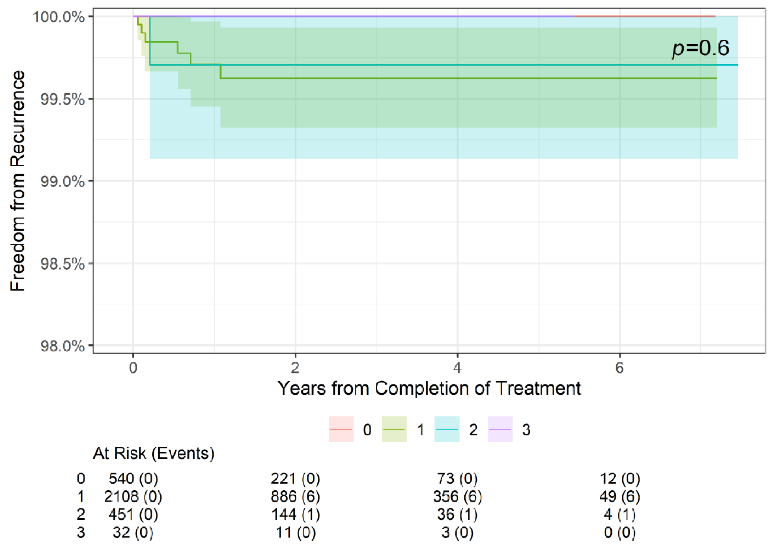Click the x-axis tick label 4
The width and height of the screenshot is (775, 549).
[457, 368]
